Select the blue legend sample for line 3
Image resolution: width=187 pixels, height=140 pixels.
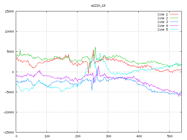174,22
